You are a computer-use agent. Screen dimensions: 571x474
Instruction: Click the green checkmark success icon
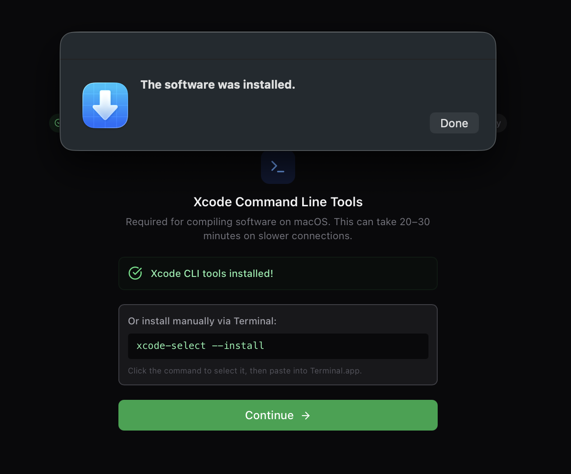click(x=136, y=273)
